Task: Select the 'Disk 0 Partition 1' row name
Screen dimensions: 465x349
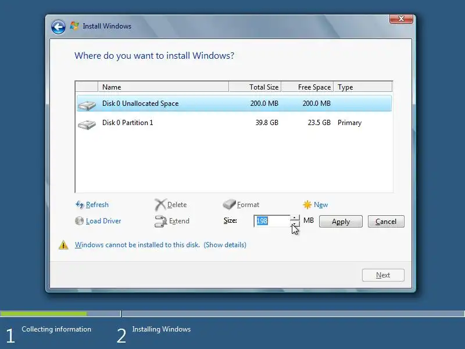Action: (x=127, y=123)
